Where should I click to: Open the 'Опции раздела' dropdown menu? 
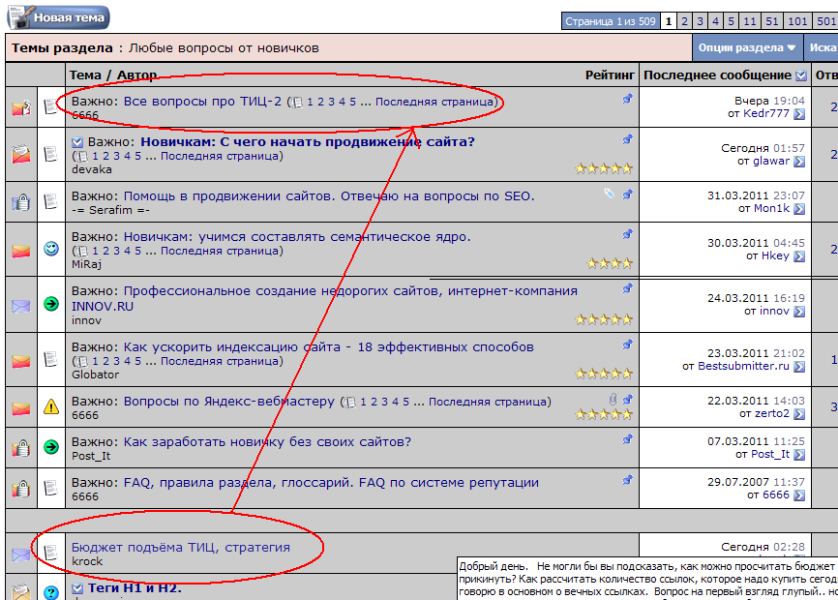pyautogui.click(x=748, y=47)
